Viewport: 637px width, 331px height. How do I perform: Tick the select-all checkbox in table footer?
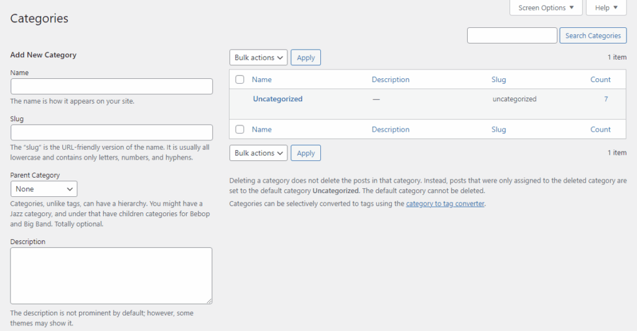(240, 129)
